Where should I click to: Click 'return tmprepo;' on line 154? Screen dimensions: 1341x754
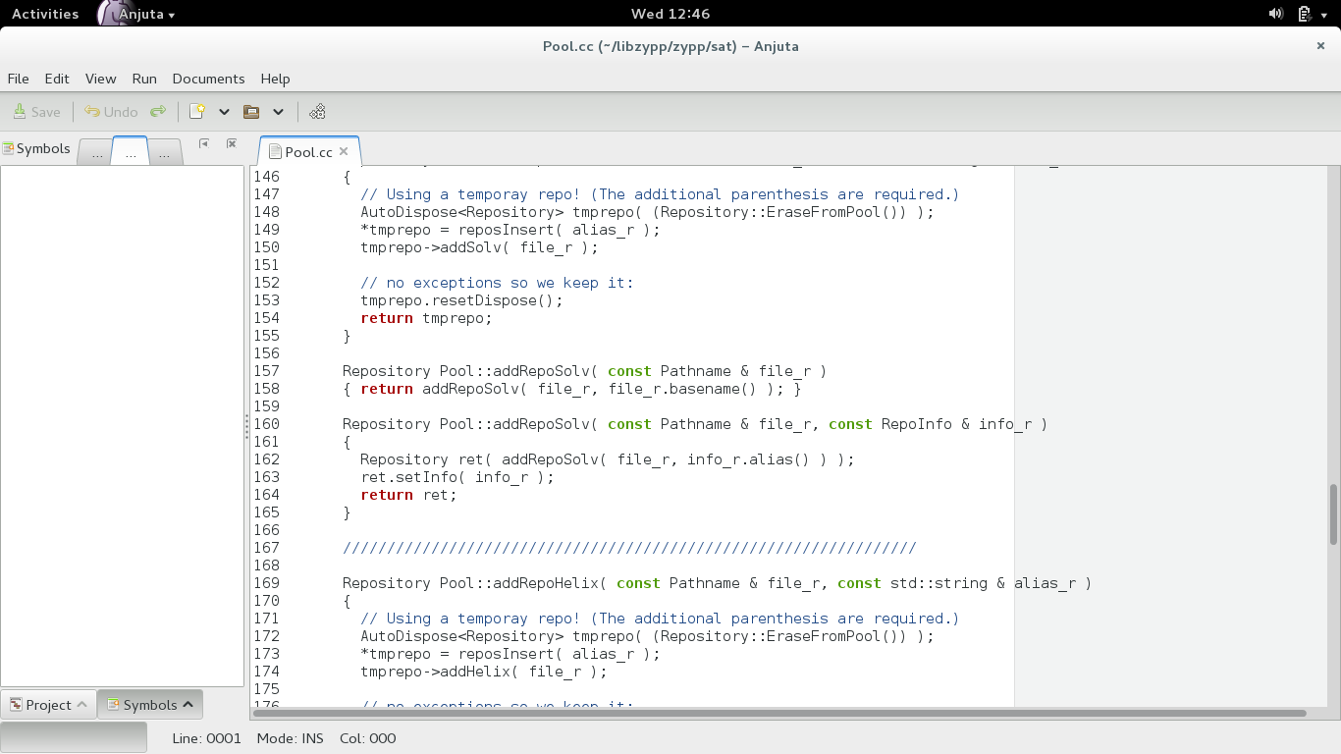click(x=426, y=318)
